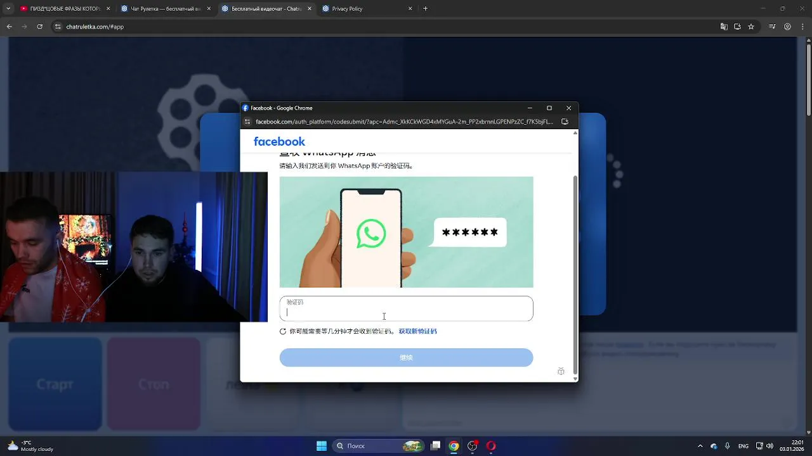The image size is (812, 456).
Task: Change input language ENG
Action: [743, 446]
